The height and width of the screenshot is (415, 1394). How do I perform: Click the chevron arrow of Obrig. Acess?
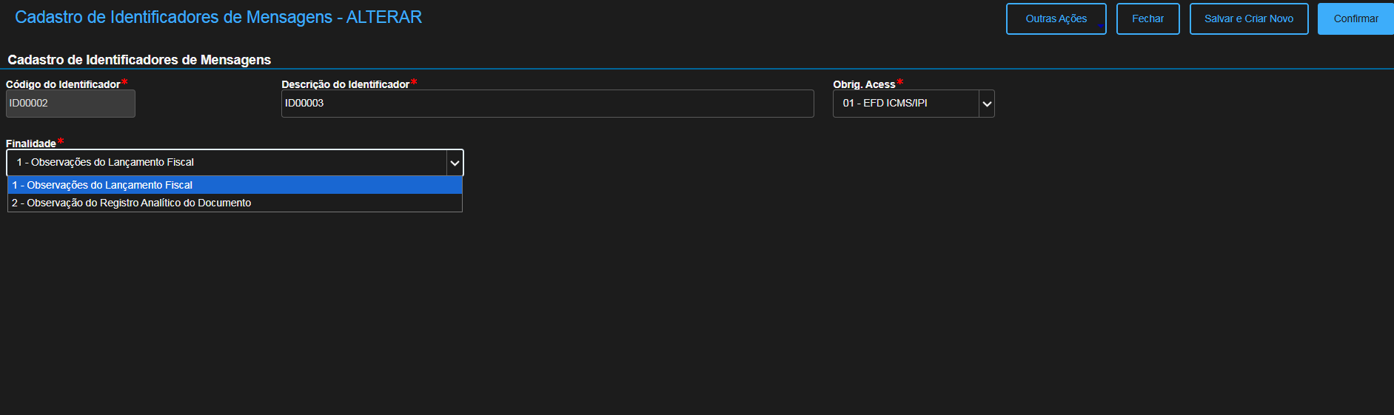click(986, 104)
